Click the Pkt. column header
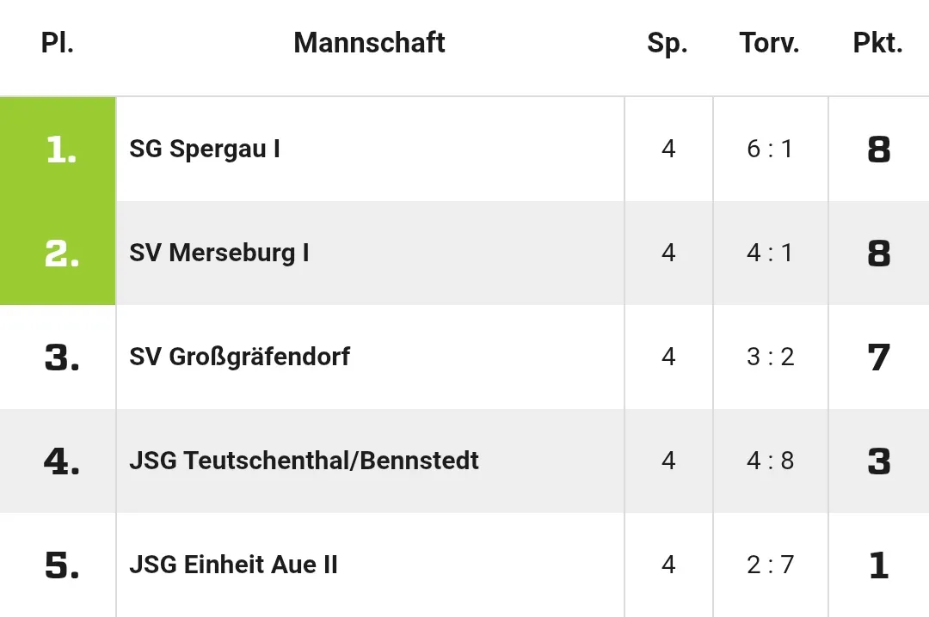This screenshot has height=617, width=929. [x=877, y=43]
